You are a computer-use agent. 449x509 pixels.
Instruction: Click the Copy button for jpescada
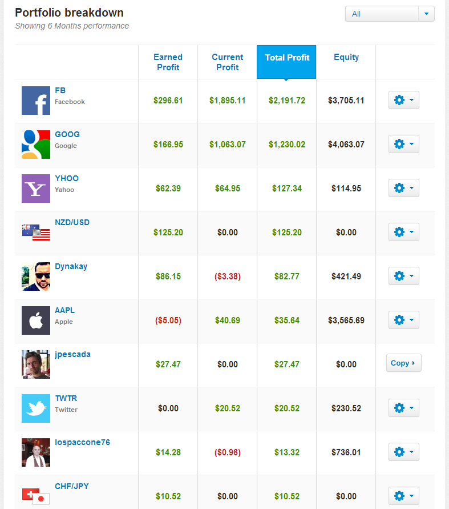click(x=403, y=363)
